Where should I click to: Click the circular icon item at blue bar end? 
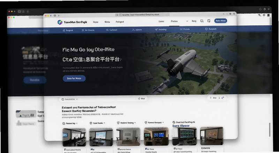(x=211, y=29)
